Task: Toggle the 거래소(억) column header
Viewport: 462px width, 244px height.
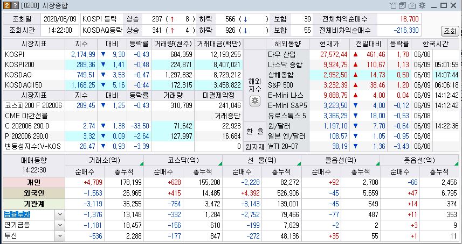Action: point(104,161)
